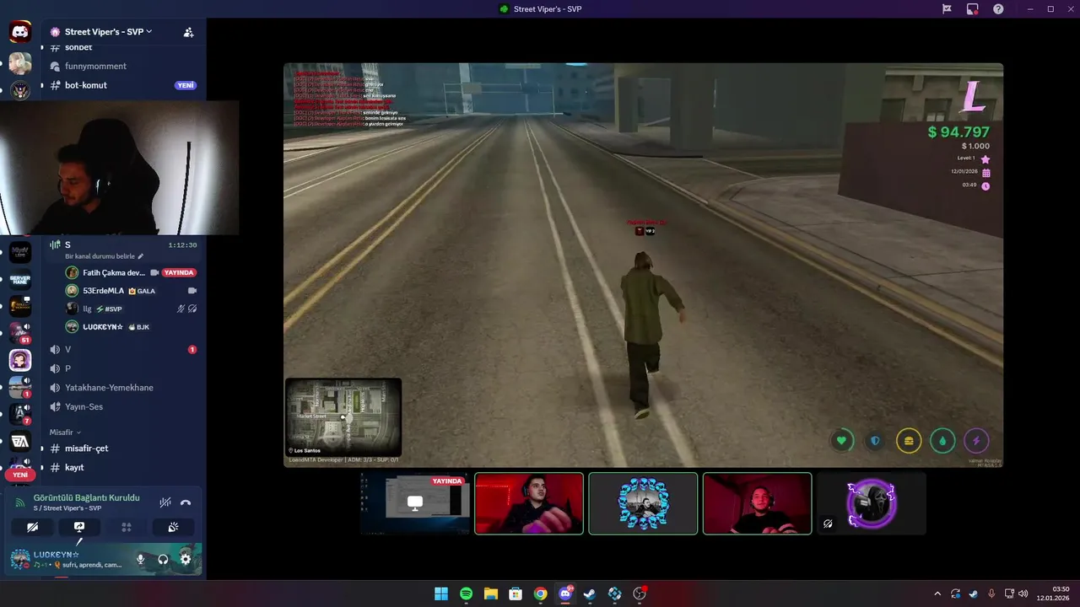The height and width of the screenshot is (607, 1080).
Task: Select the purple ghostface avatar tile
Action: (871, 503)
